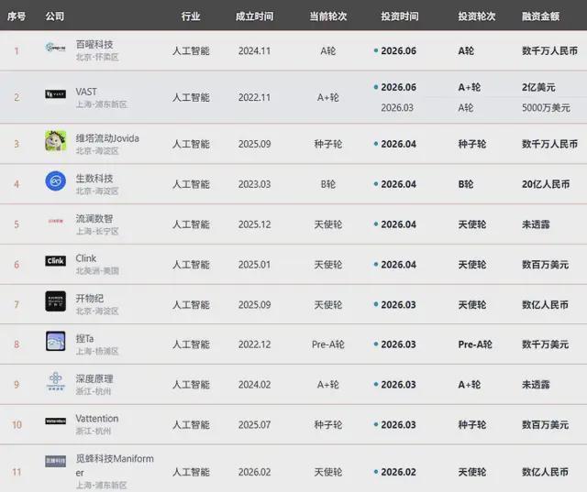Image resolution: width=587 pixels, height=492 pixels.
Task: Click Vattention's 数百万美元 funding amount
Action: [x=546, y=425]
